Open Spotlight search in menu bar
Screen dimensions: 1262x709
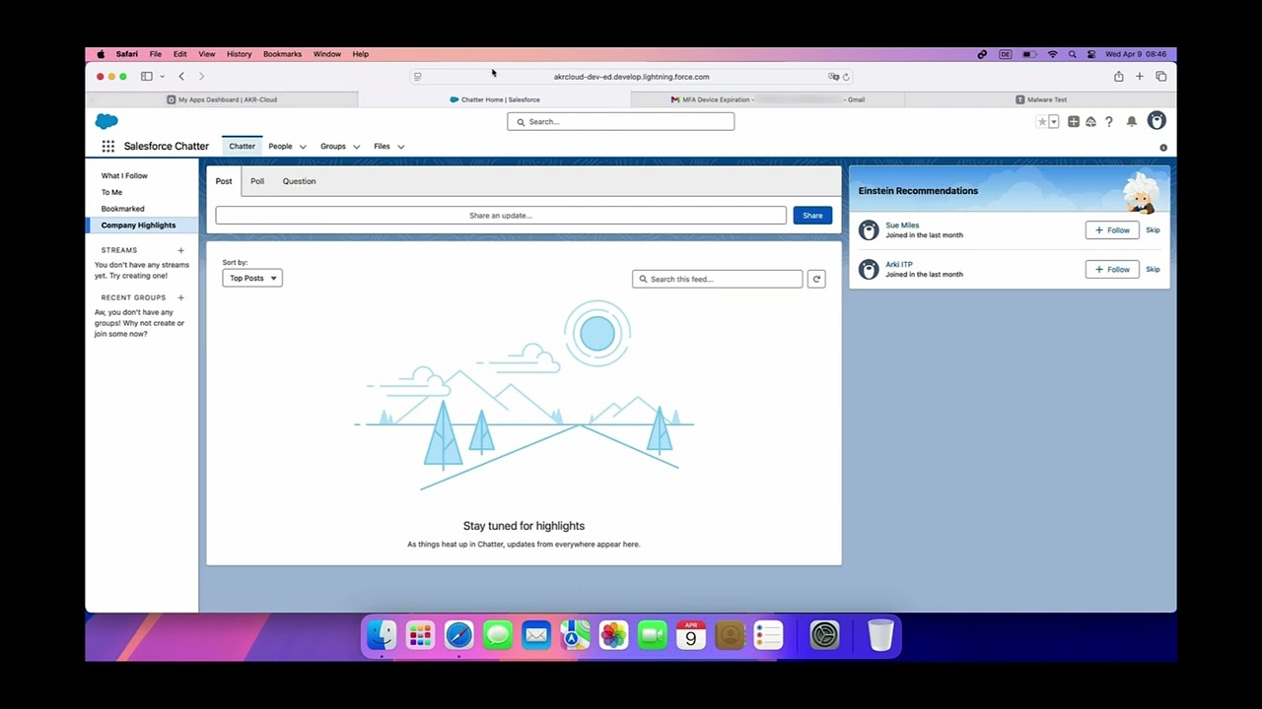[x=1072, y=54]
